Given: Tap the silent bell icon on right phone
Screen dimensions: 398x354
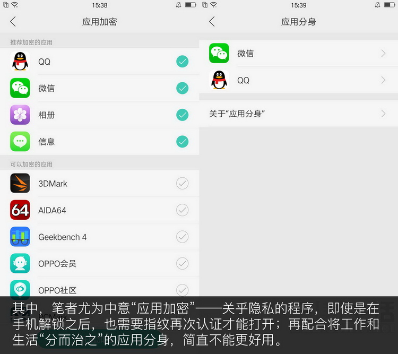Looking at the screenshot, I should click(377, 5).
